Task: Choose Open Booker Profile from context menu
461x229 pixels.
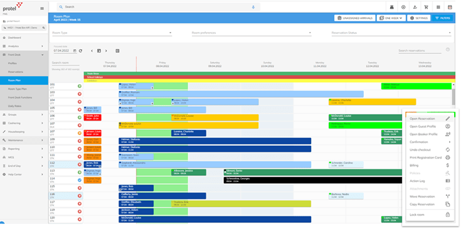Action: click(430, 134)
